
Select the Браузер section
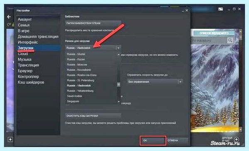(25, 71)
